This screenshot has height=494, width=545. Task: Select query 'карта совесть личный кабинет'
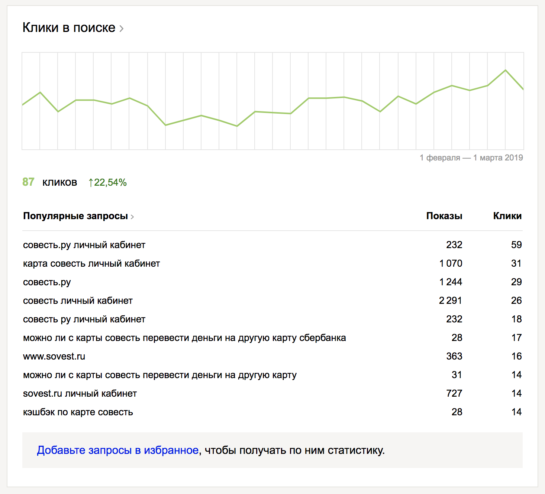coord(91,264)
